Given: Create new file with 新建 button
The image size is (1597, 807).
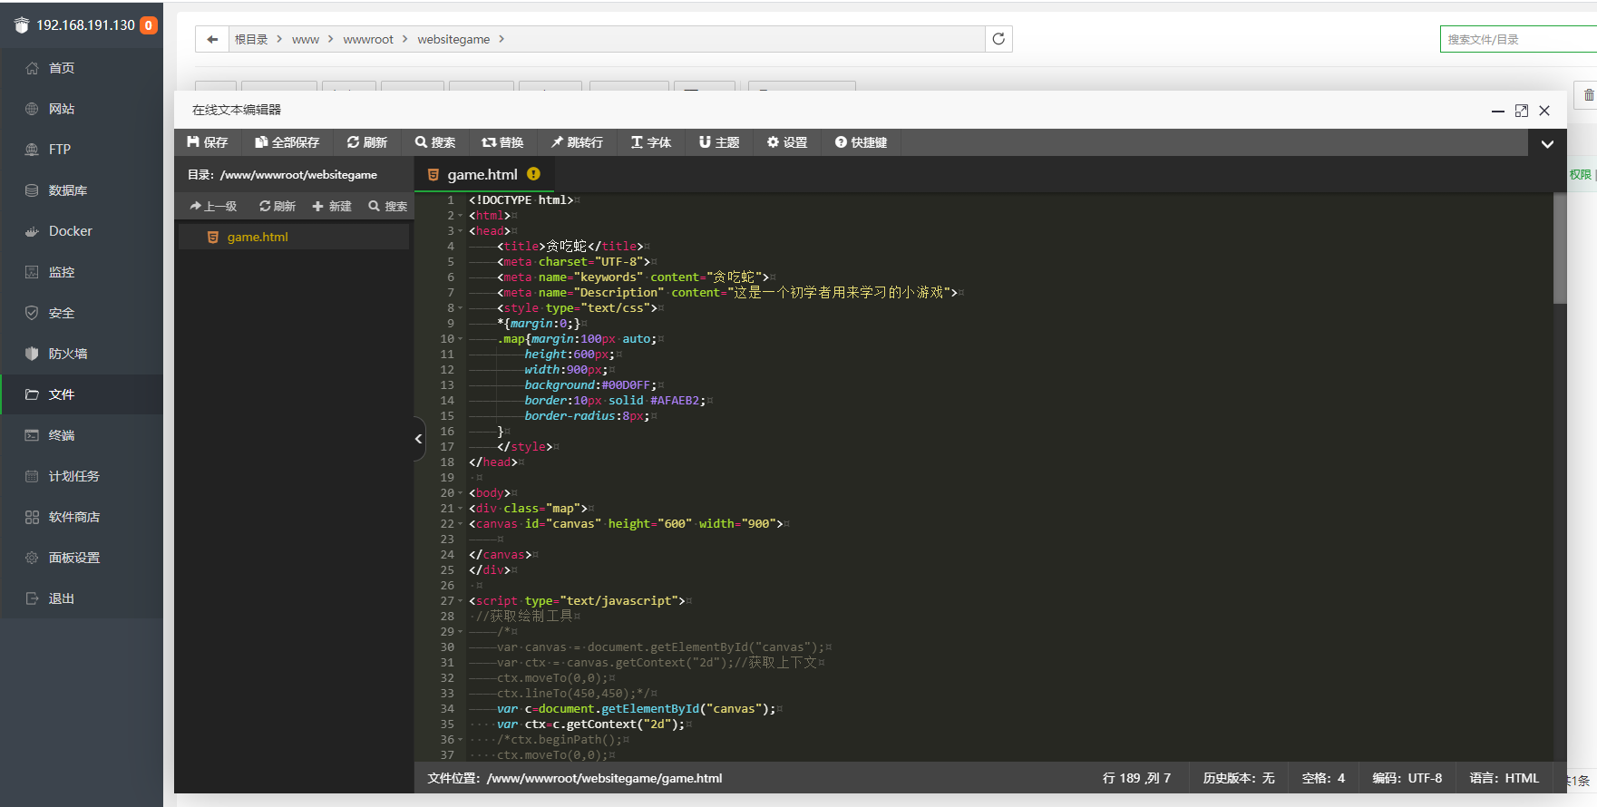Looking at the screenshot, I should pos(332,207).
